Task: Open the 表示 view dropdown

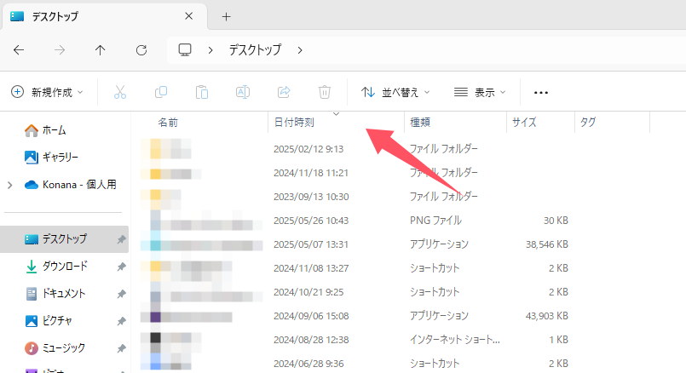Action: point(480,92)
